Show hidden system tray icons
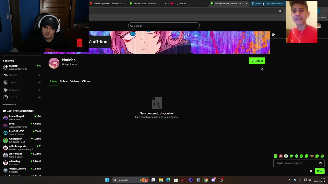Image resolution: width=328 pixels, height=184 pixels. (x=289, y=180)
